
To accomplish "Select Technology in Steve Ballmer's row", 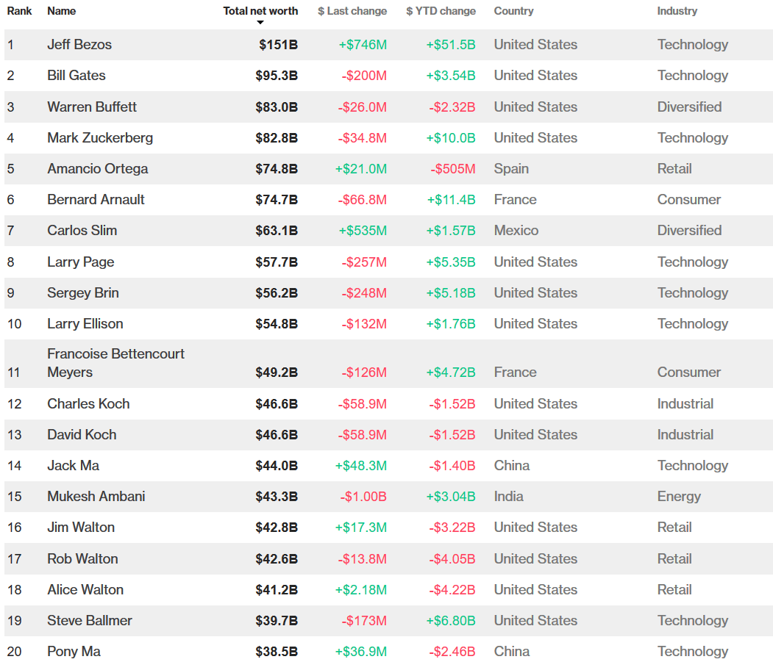I will click(693, 621).
